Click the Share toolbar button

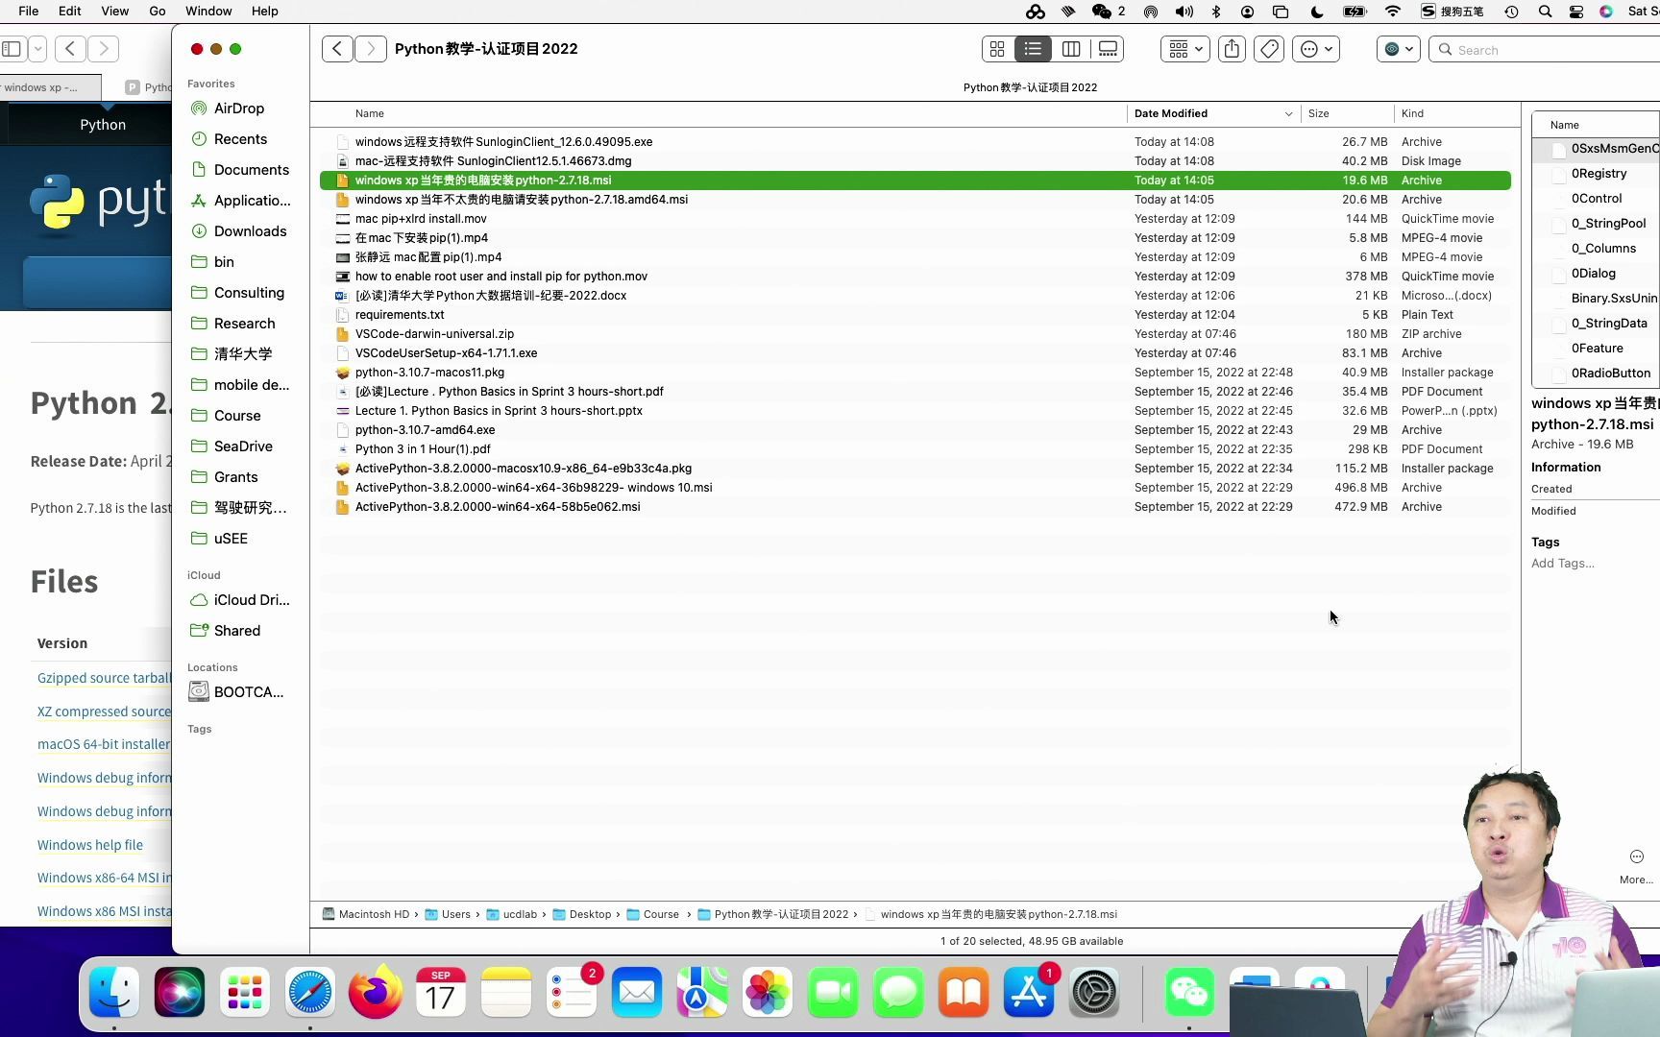point(1232,49)
